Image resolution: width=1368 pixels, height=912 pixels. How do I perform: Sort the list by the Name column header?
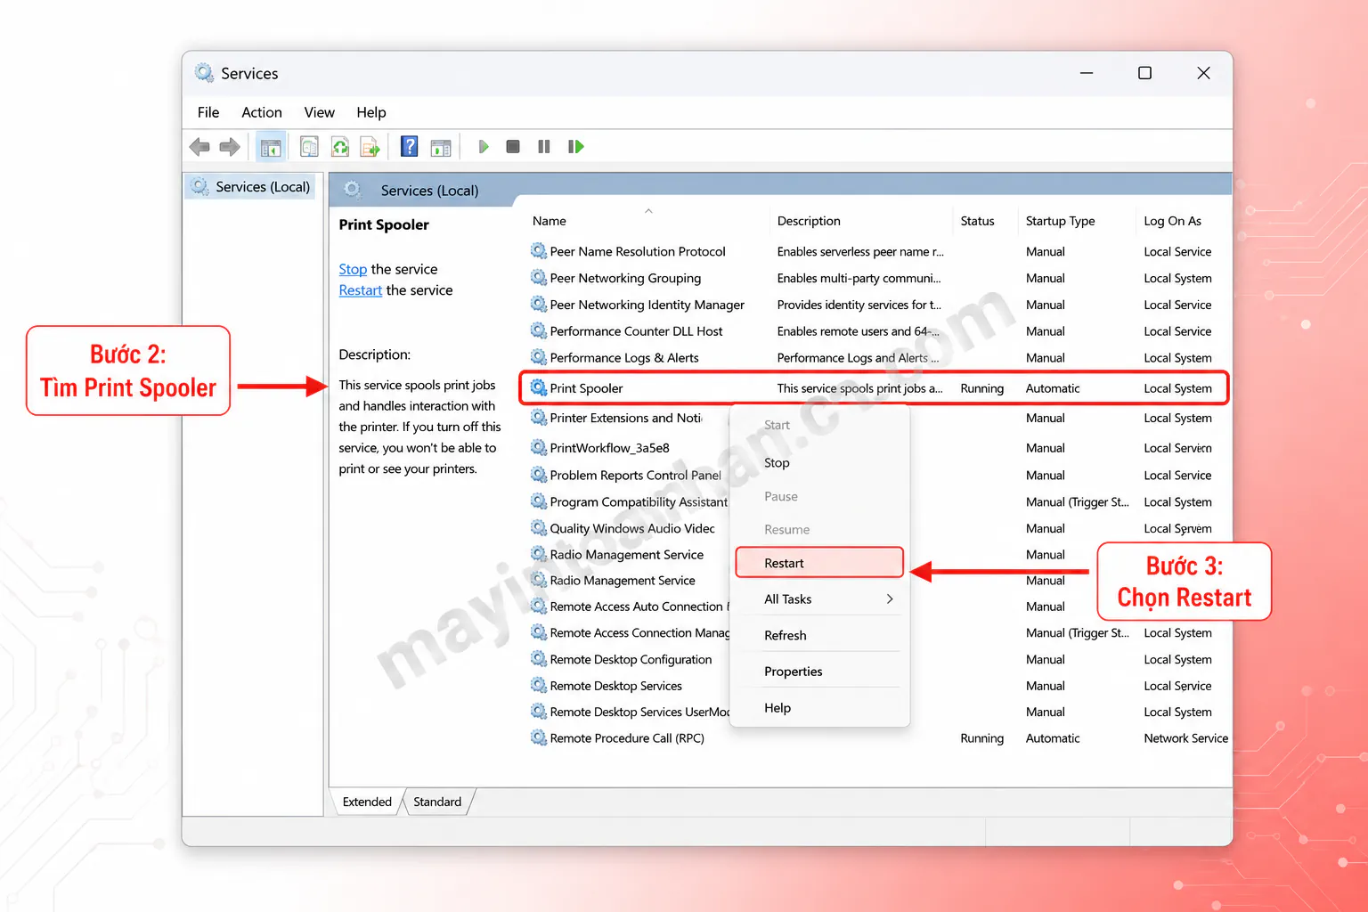click(550, 221)
